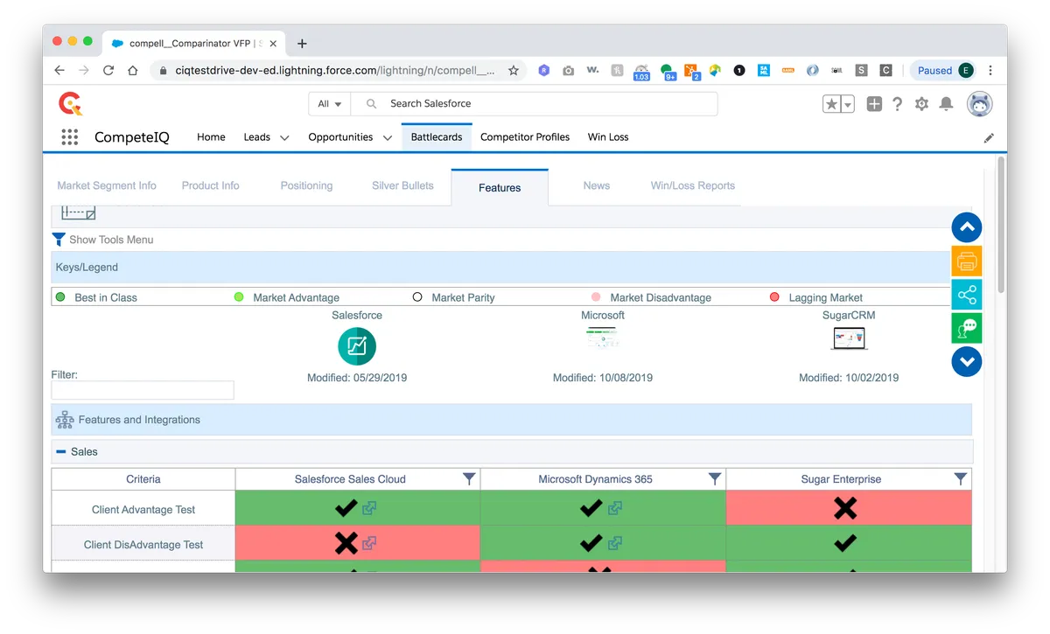The height and width of the screenshot is (634, 1050).
Task: Click the browser Back arrow
Action: coord(59,71)
